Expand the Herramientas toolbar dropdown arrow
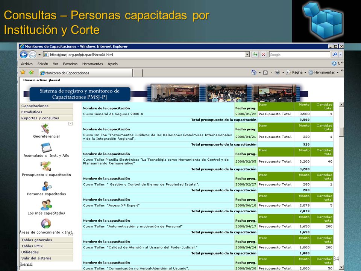Screen dimensions: 361x271 point(338,73)
